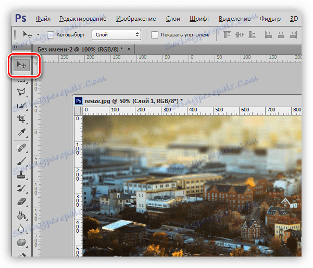Click the city photo canvas

pyautogui.click(x=192, y=186)
